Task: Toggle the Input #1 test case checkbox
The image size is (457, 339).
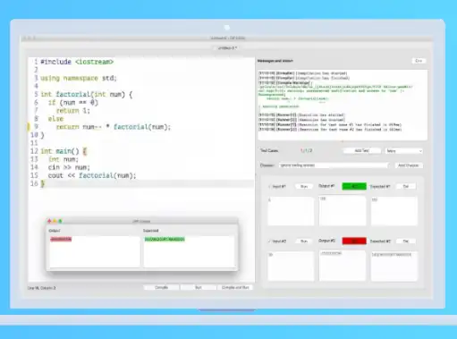Action: point(269,187)
